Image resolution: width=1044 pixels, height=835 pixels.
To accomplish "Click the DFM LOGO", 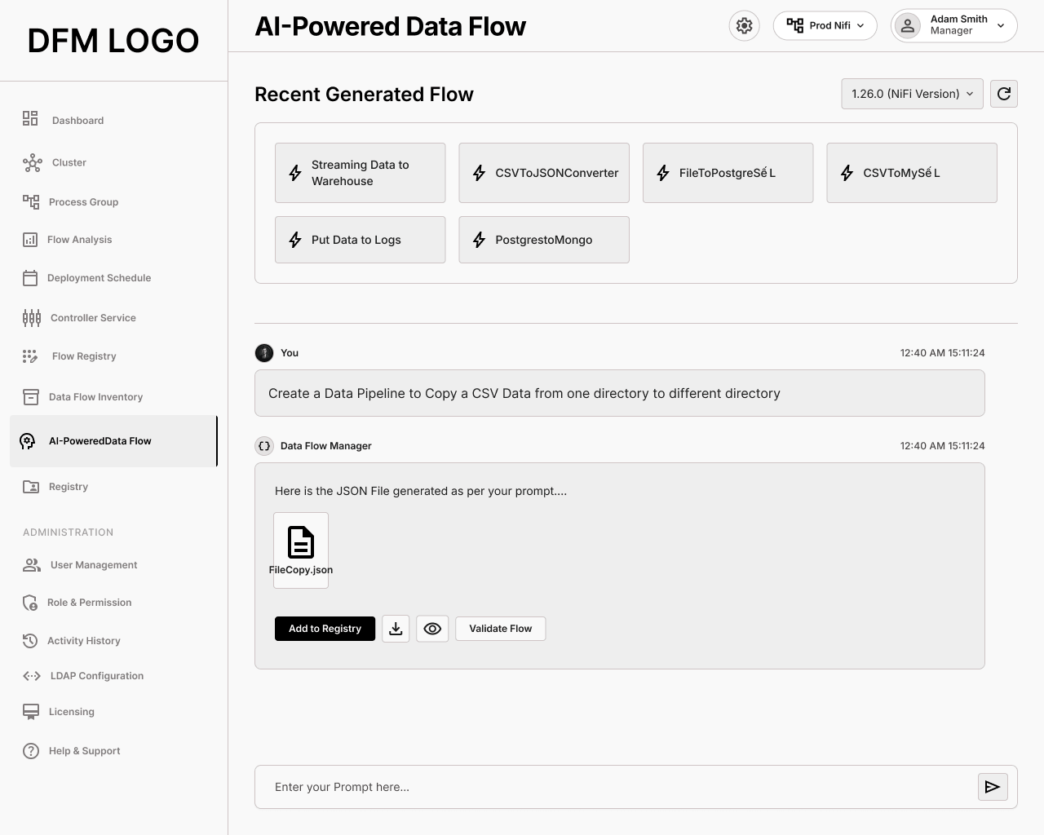I will (113, 40).
